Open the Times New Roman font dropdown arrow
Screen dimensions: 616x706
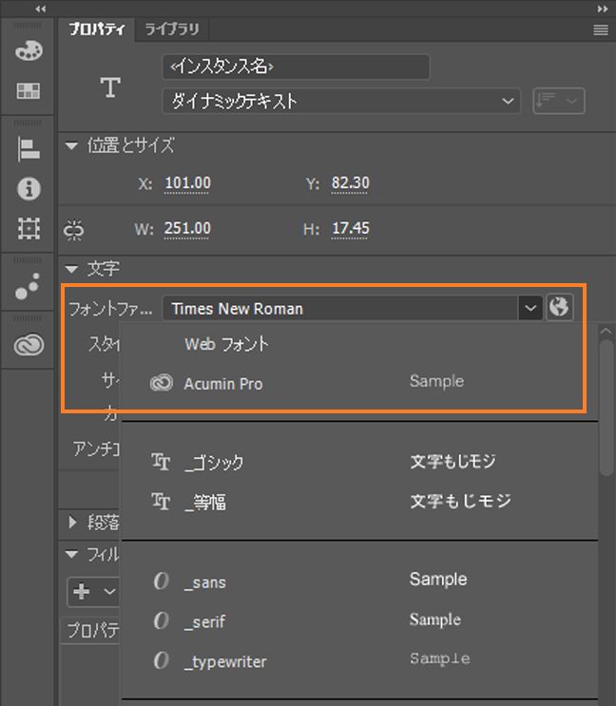click(530, 308)
